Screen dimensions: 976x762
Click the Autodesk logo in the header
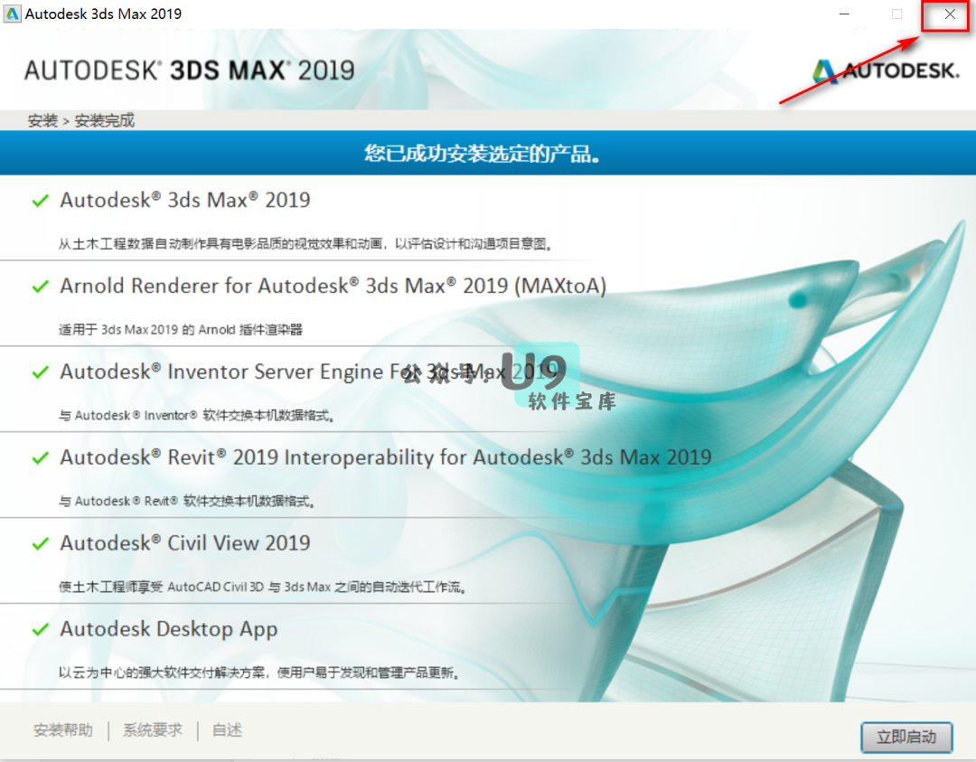click(885, 71)
